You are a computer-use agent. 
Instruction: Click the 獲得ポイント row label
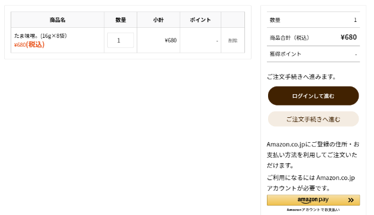pyautogui.click(x=285, y=54)
